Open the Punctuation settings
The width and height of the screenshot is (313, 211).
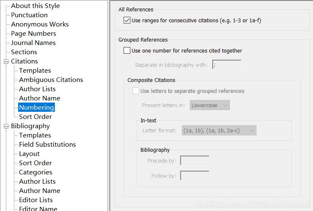pyautogui.click(x=29, y=15)
